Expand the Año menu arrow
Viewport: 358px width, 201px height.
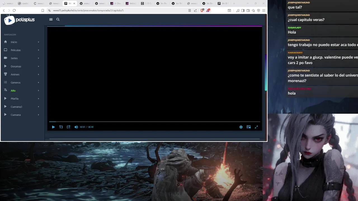39,91
